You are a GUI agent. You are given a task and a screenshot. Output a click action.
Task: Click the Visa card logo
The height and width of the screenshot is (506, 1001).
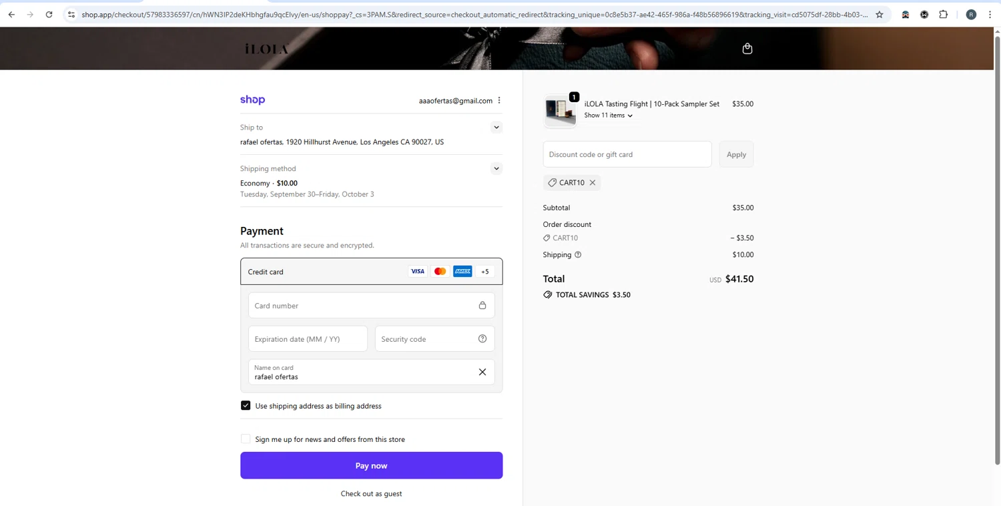pos(418,271)
